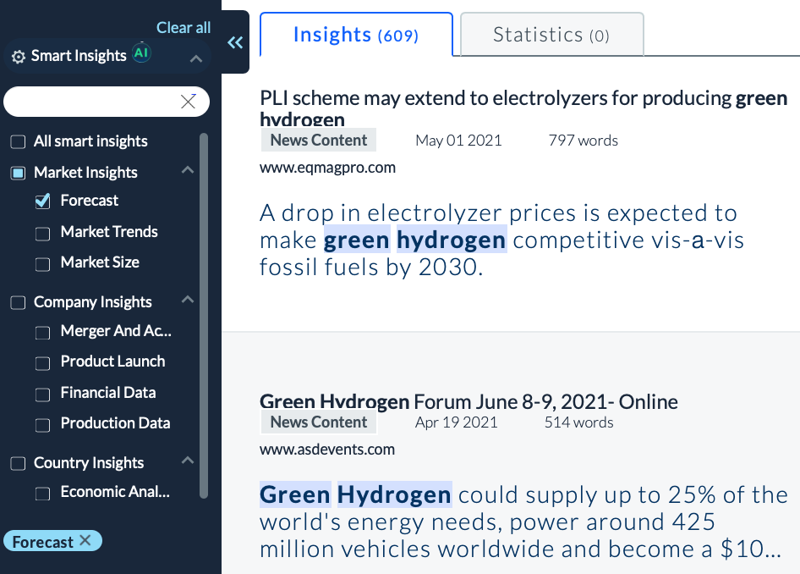Collapse the sidebar with double-chevron icon
Screen dimensions: 800x574
[x=235, y=43]
